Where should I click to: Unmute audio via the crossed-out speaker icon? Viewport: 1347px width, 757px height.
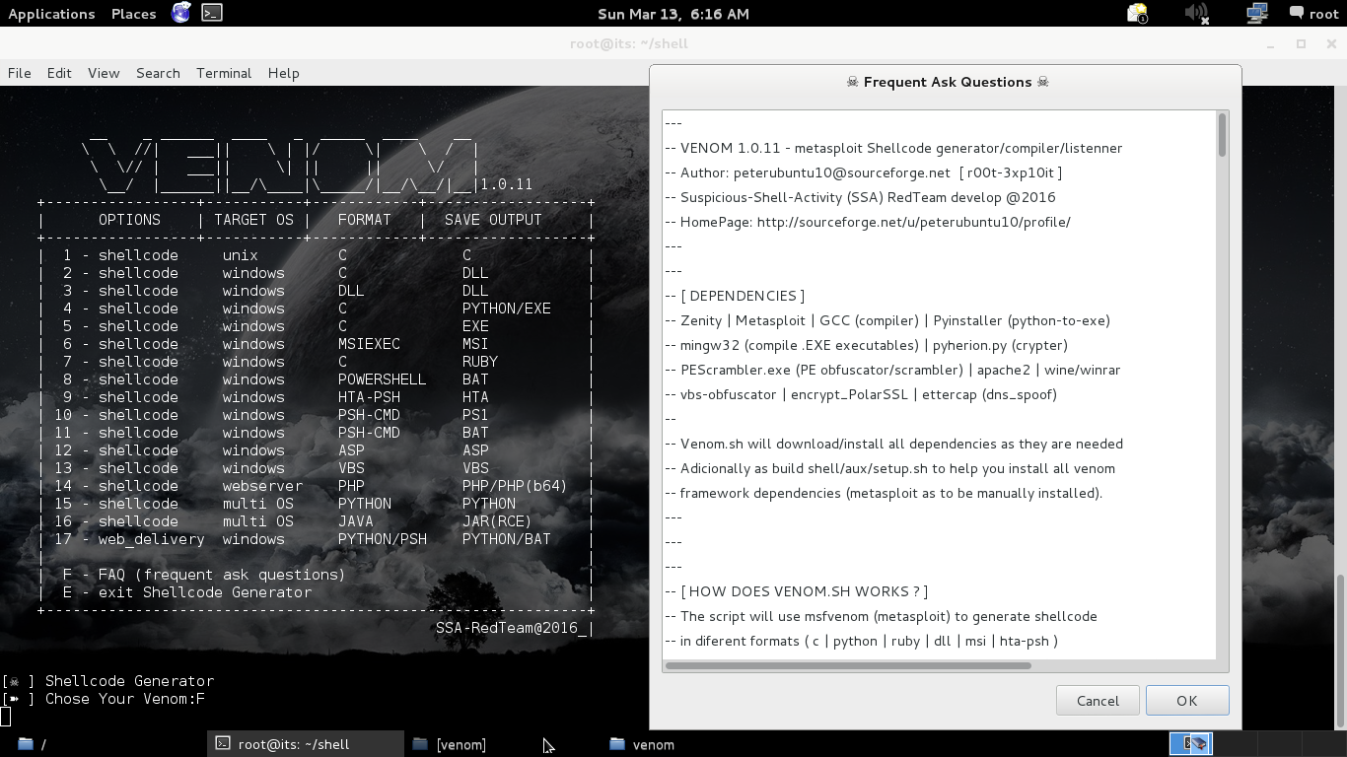(x=1195, y=13)
